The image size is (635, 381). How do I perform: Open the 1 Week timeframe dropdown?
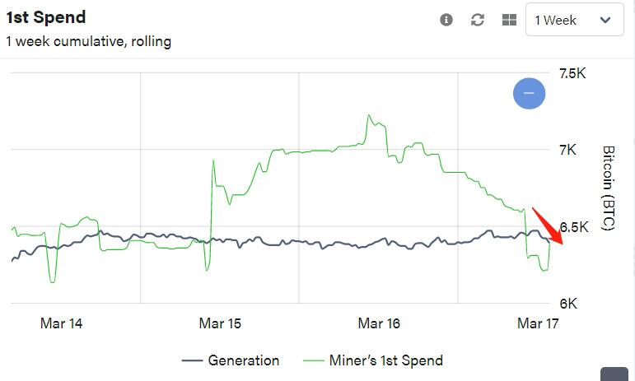pos(574,20)
